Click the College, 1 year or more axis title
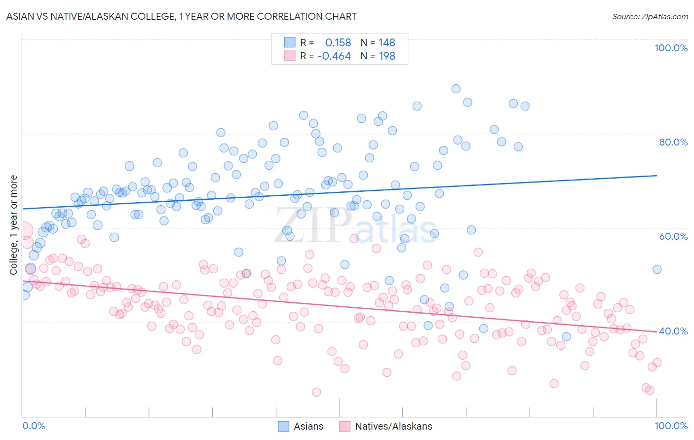Screen dimensions: 694x440 [x=14, y=225]
